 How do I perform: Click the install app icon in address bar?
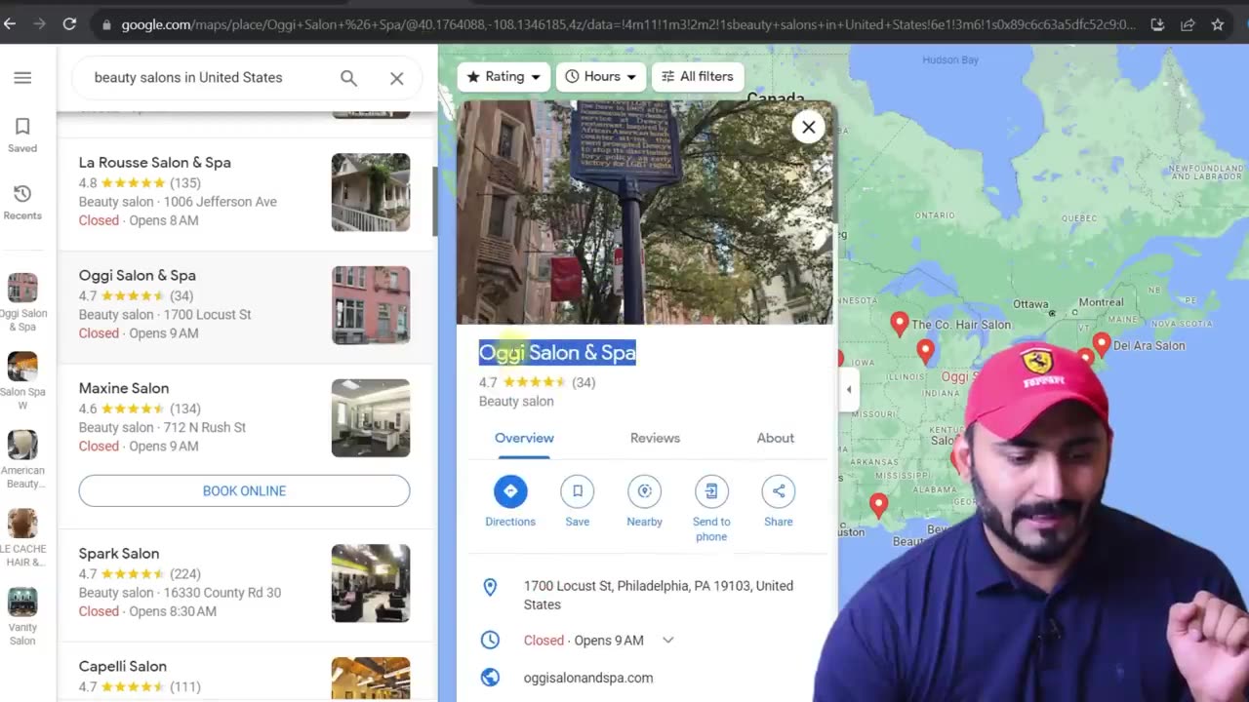(x=1157, y=24)
